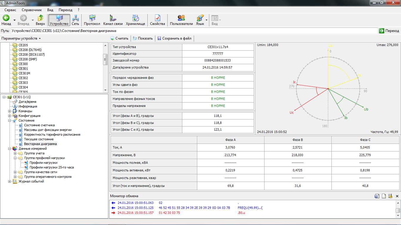Open the Переход menu
The width and height of the screenshot is (401, 225).
click(65, 10)
